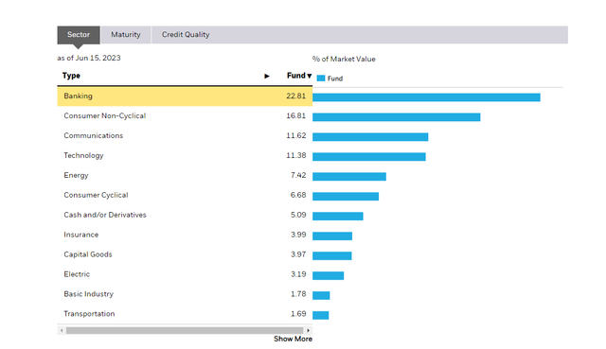This screenshot has height=349, width=606.
Task: Click the Consumer Non-Cyclical chart bar
Action: click(x=397, y=117)
